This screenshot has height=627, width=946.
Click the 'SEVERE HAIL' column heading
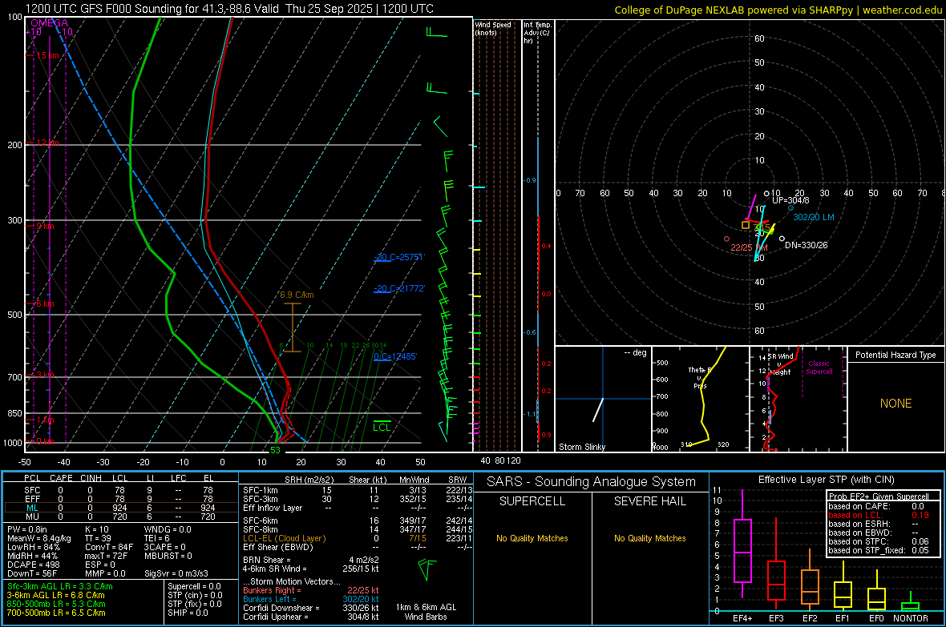coord(649,501)
